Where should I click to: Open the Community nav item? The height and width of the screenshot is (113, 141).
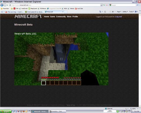click(x=61, y=17)
